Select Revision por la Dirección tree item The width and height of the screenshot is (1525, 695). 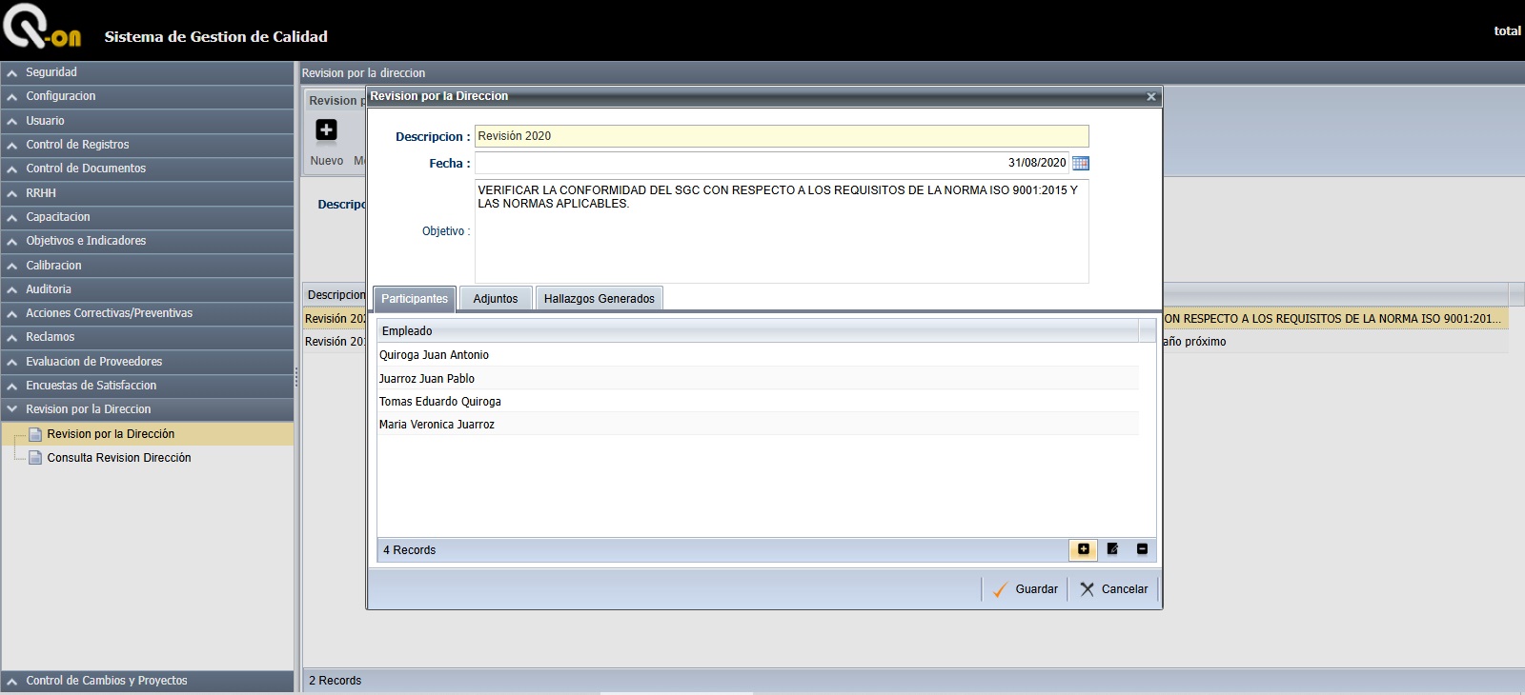(x=111, y=434)
